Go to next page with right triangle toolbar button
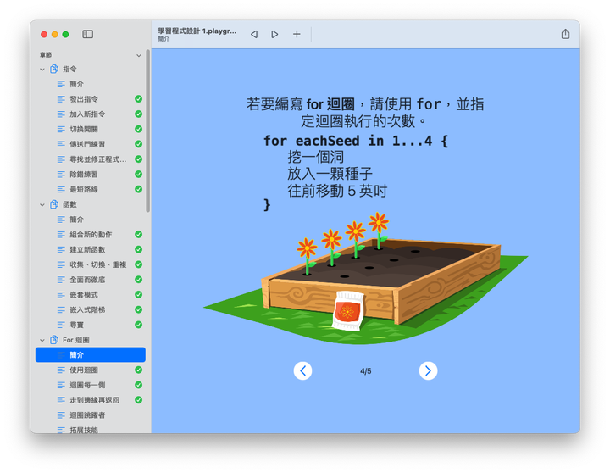 pyautogui.click(x=274, y=34)
